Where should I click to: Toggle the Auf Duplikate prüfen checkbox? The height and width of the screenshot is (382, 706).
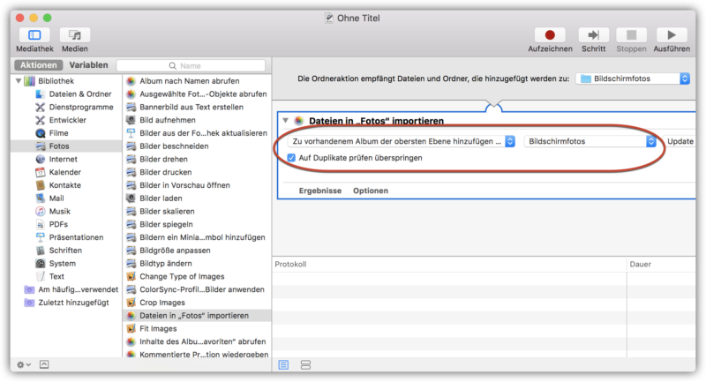[292, 158]
